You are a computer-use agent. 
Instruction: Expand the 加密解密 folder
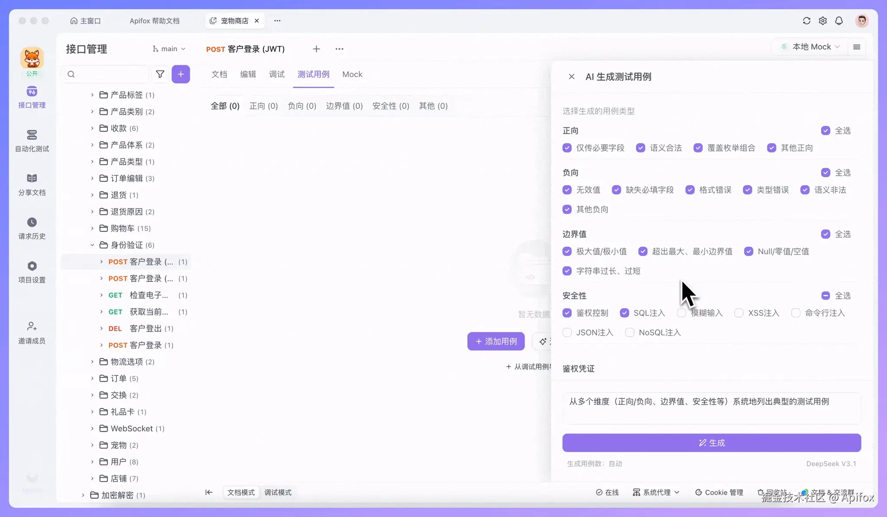(x=83, y=495)
